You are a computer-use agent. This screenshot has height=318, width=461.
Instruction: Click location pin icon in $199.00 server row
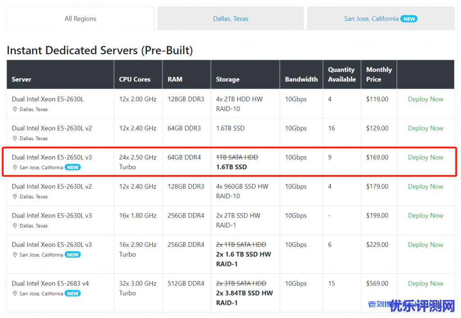click(15, 226)
